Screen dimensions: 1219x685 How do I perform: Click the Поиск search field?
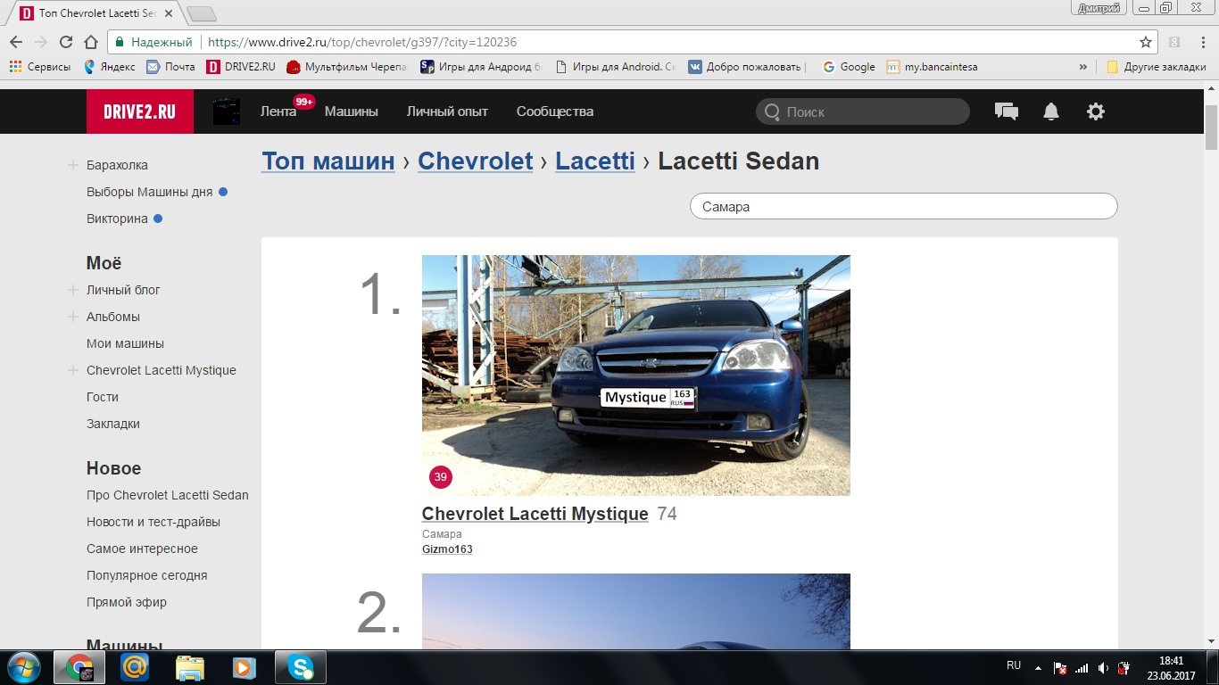coord(863,111)
